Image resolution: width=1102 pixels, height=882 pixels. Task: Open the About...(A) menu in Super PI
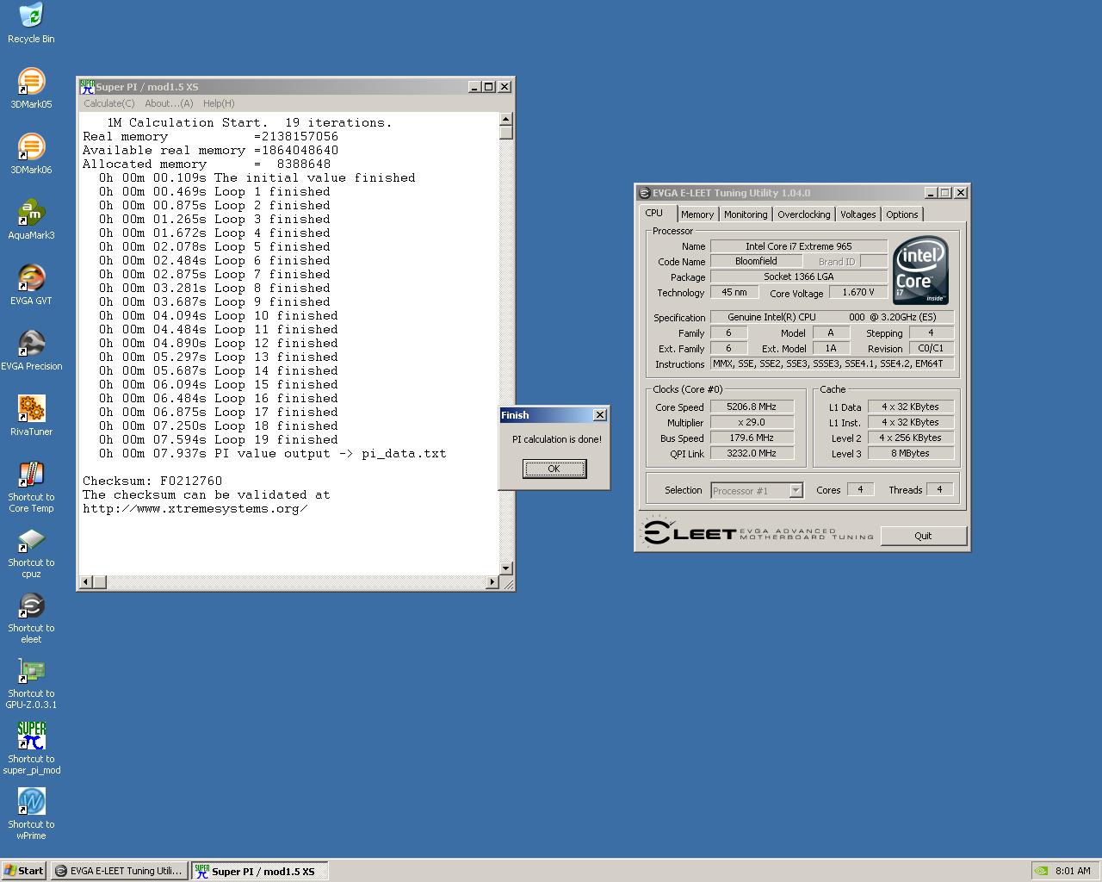(169, 103)
